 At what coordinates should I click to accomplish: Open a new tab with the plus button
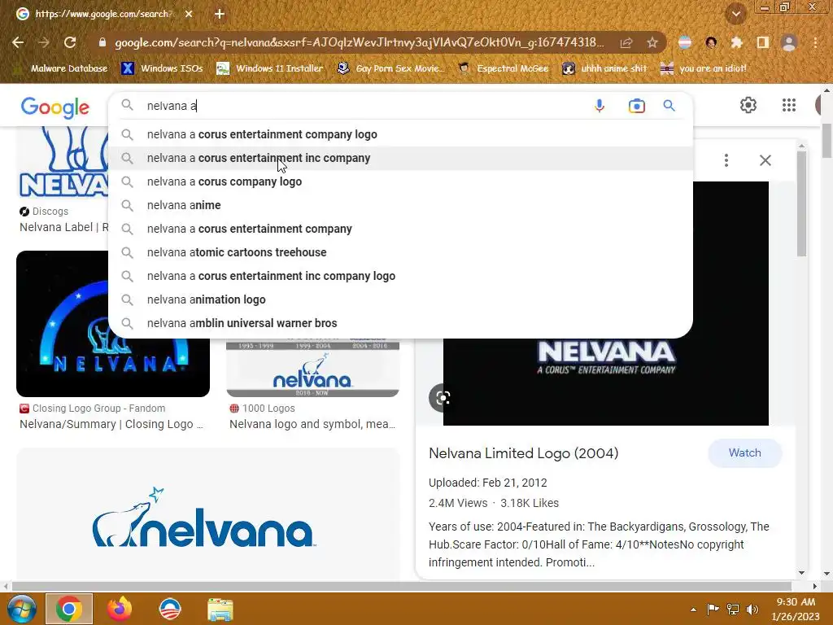(220, 14)
